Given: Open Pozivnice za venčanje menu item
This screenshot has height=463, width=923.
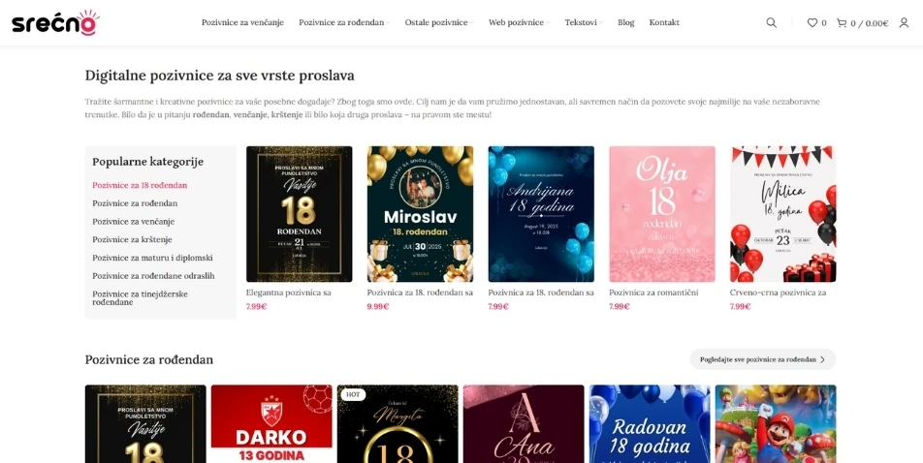Looking at the screenshot, I should click(242, 23).
